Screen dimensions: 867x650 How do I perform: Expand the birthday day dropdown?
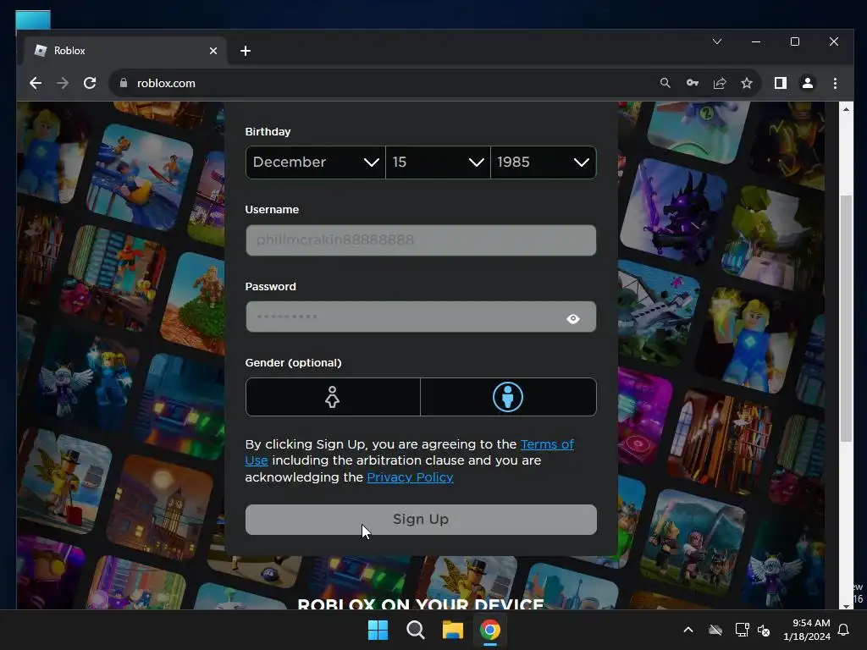(438, 162)
